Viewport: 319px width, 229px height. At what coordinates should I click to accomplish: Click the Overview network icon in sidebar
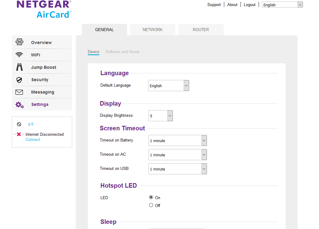tap(19, 42)
